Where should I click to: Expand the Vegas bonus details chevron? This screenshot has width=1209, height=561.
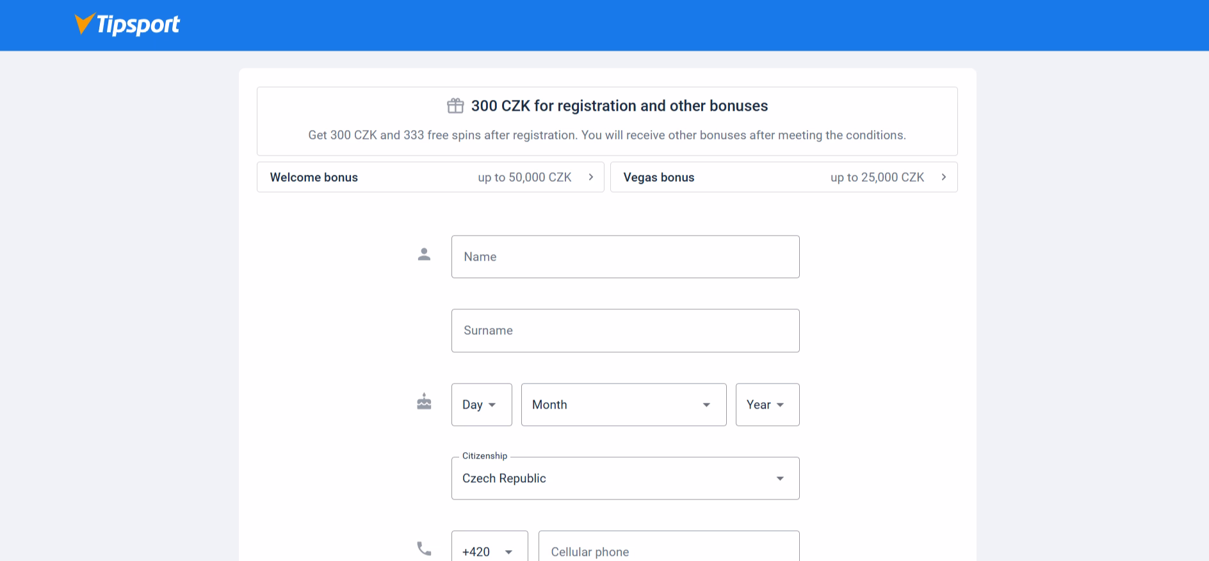tap(943, 177)
